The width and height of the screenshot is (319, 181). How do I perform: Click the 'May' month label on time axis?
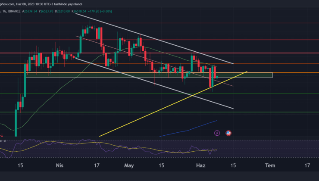[x=129, y=165]
